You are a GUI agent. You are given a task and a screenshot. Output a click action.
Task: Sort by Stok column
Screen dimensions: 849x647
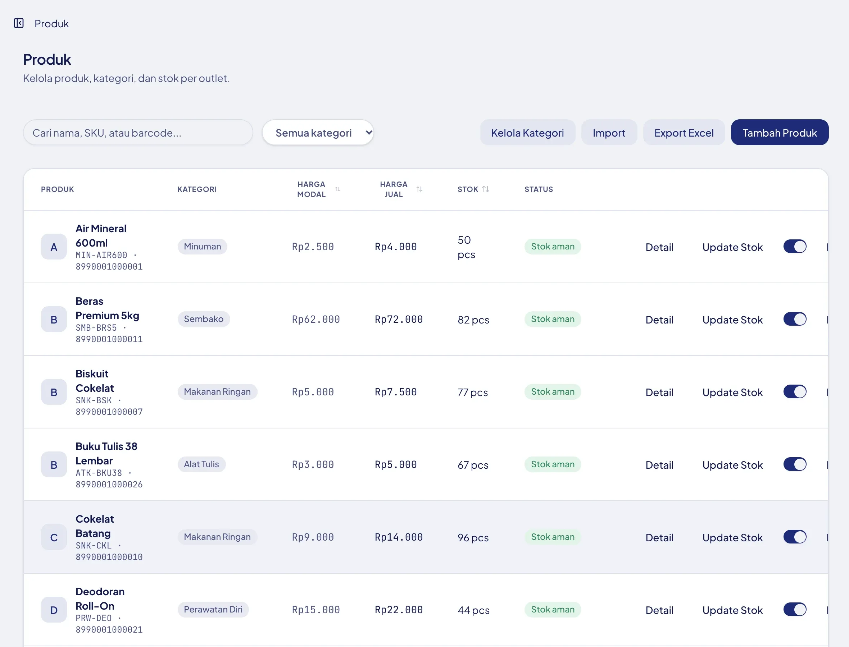(x=486, y=189)
